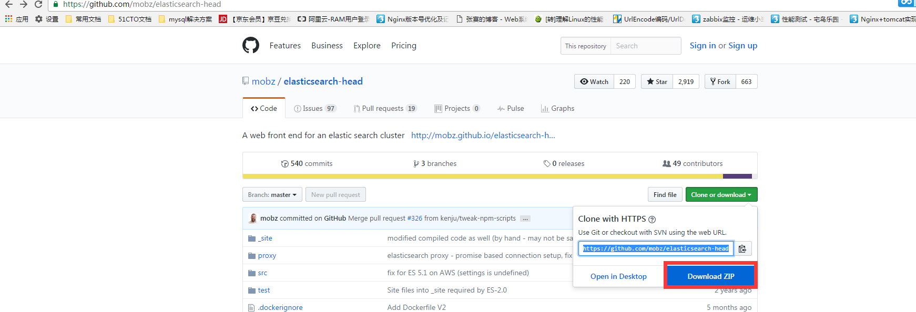This screenshot has height=312, width=916.
Task: Open the Pulse tab
Action: click(511, 108)
